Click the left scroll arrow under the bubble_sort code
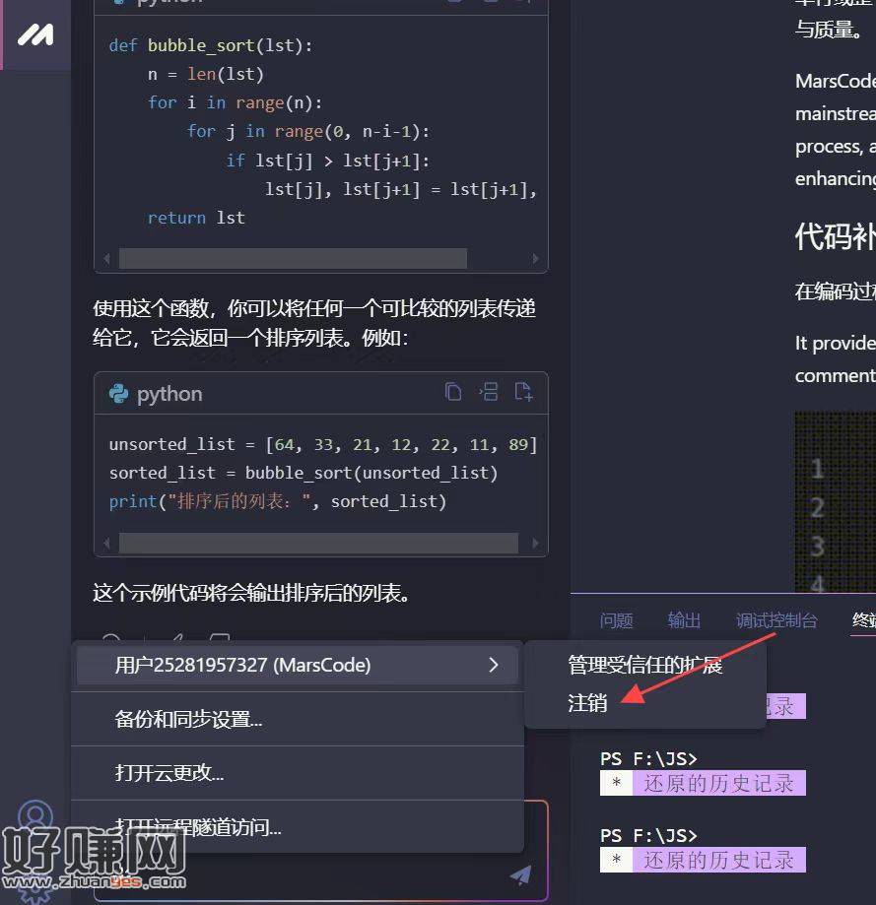The height and width of the screenshot is (905, 876). pos(106,259)
